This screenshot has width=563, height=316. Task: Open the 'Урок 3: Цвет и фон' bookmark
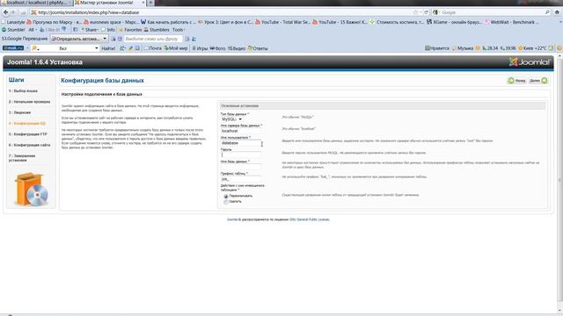[225, 22]
